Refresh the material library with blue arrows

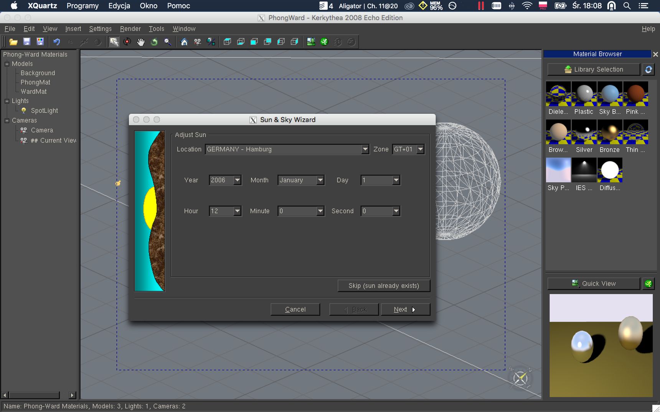pos(648,69)
